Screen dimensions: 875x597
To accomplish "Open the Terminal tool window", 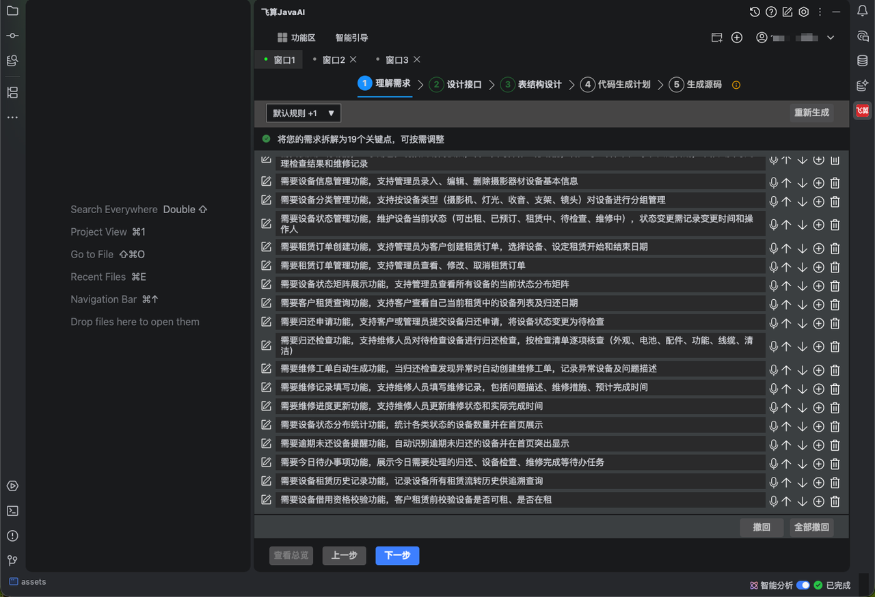I will point(12,511).
